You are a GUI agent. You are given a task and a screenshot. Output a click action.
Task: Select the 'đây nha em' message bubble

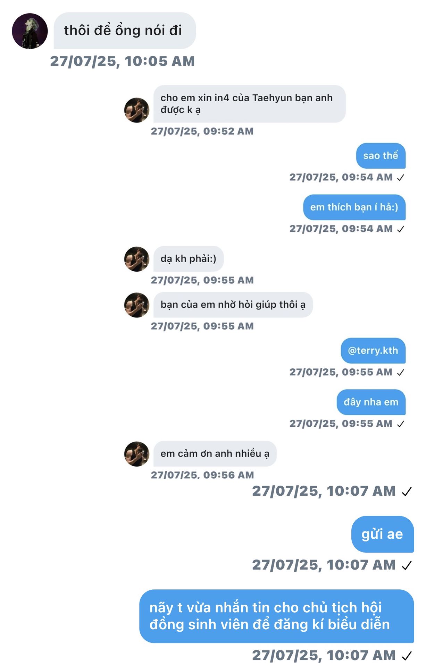click(371, 402)
